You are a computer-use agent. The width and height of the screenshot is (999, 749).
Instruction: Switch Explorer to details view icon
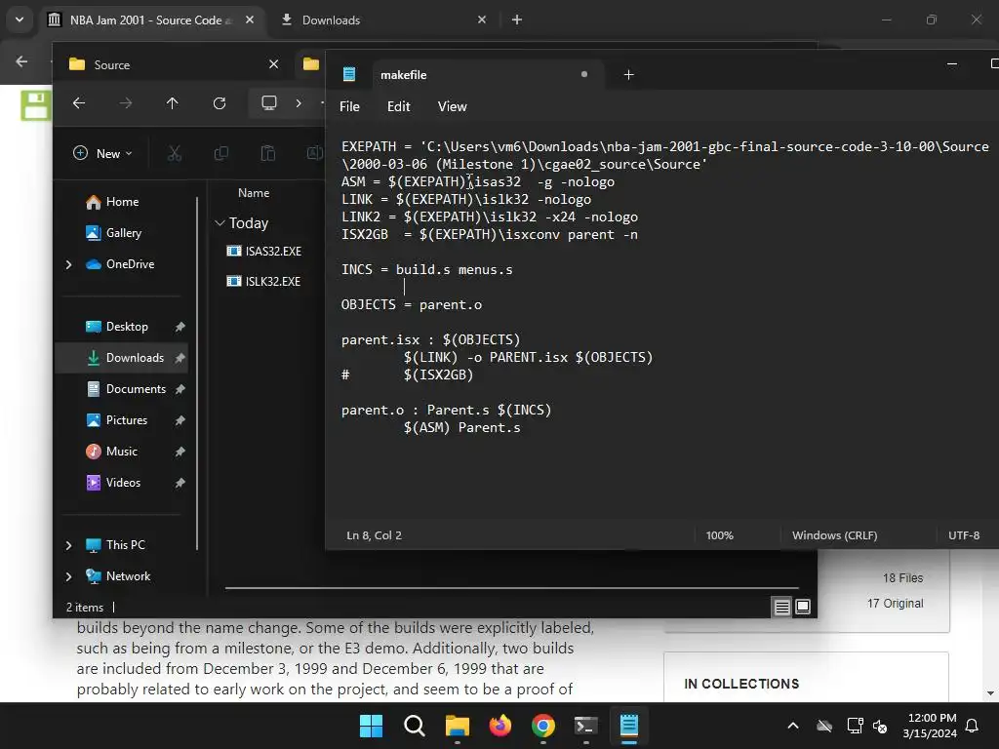tap(781, 607)
